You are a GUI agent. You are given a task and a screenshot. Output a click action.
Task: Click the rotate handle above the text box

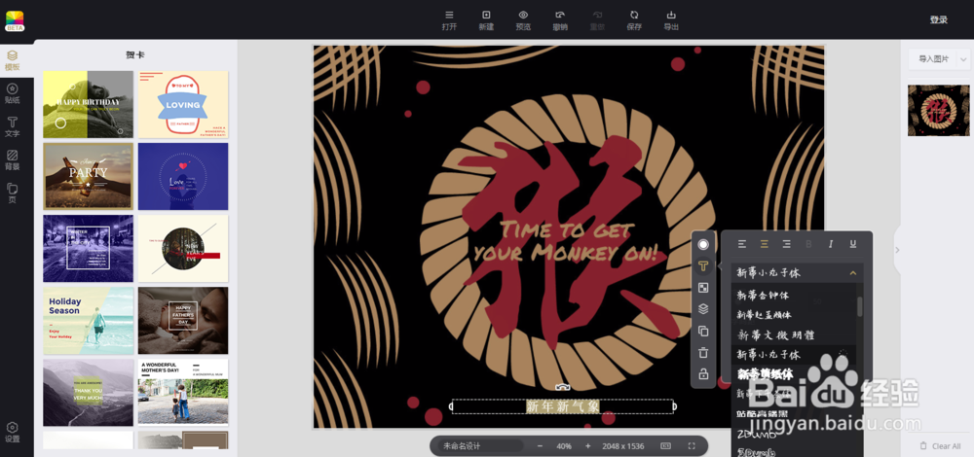click(x=563, y=388)
